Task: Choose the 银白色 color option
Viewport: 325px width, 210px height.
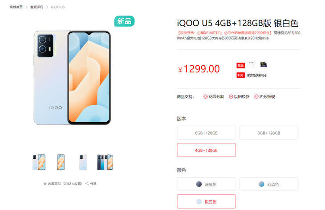Action: pyautogui.click(x=206, y=201)
